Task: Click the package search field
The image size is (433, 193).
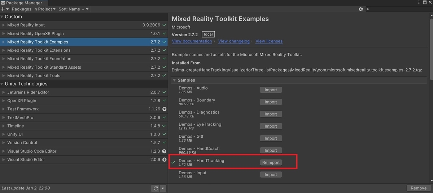Action: pos(399,9)
